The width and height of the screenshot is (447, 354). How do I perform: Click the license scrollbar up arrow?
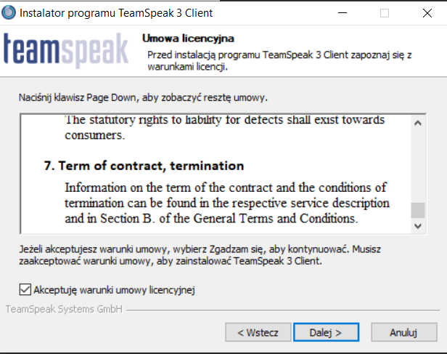[417, 123]
